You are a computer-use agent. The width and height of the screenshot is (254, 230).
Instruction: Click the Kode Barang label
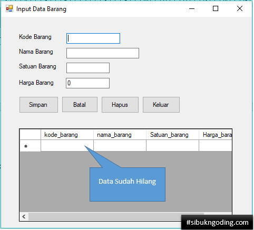[x=35, y=37]
